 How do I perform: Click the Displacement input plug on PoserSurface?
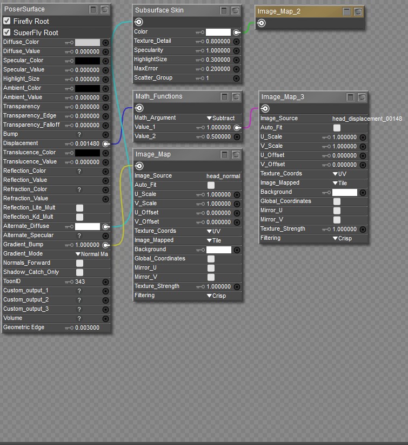point(106,143)
